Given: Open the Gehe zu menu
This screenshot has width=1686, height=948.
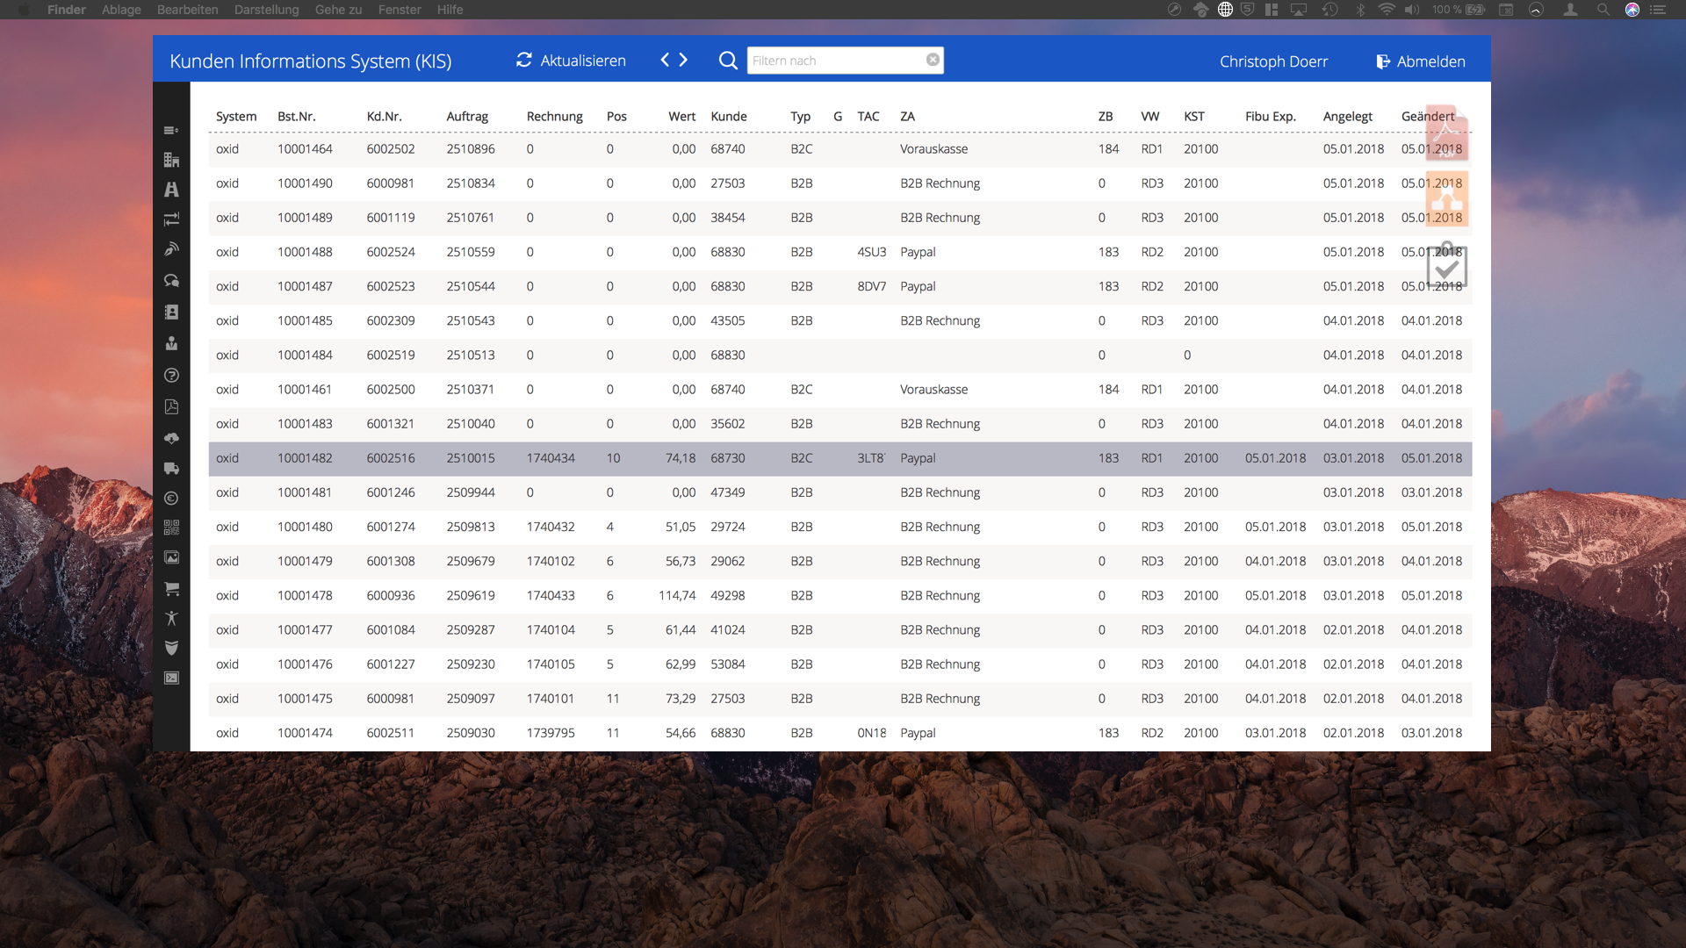Looking at the screenshot, I should tap(338, 10).
